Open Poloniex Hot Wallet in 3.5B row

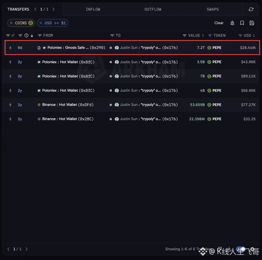click(x=68, y=62)
